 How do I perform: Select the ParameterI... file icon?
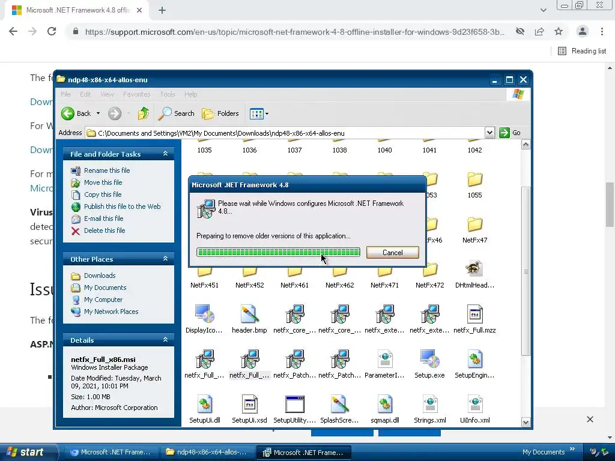(385, 359)
